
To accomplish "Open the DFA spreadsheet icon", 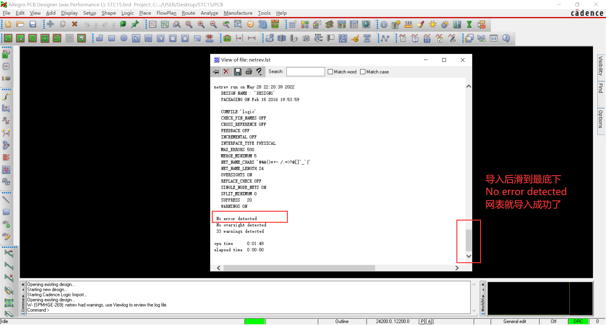I will coord(354,25).
